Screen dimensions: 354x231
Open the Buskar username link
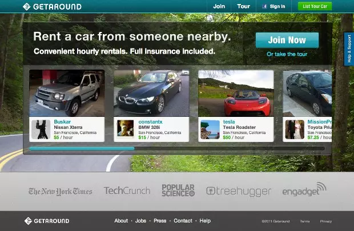point(62,122)
